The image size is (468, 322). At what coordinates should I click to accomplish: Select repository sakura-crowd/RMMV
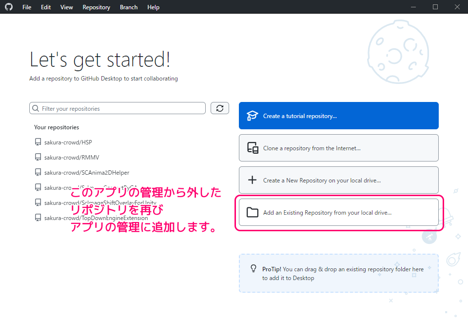click(72, 158)
